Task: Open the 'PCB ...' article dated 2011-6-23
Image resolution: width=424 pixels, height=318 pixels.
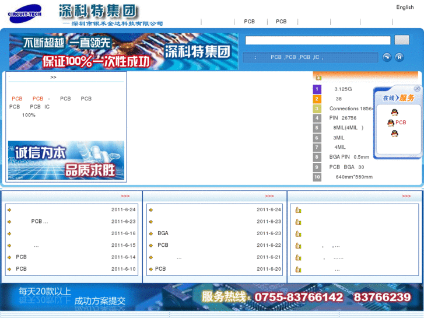Action: [x=40, y=221]
